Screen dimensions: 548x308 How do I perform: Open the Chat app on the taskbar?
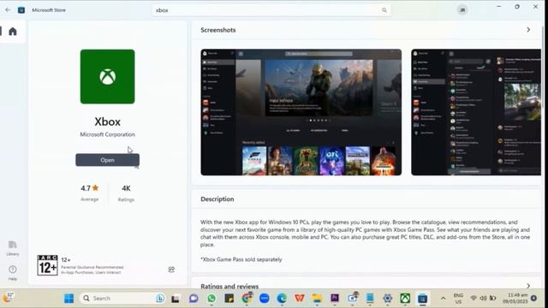[194, 299]
